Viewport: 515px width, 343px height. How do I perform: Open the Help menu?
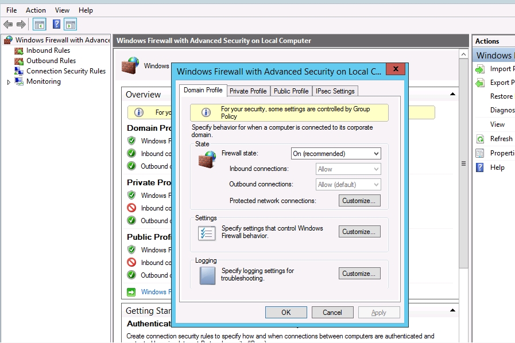click(x=86, y=10)
